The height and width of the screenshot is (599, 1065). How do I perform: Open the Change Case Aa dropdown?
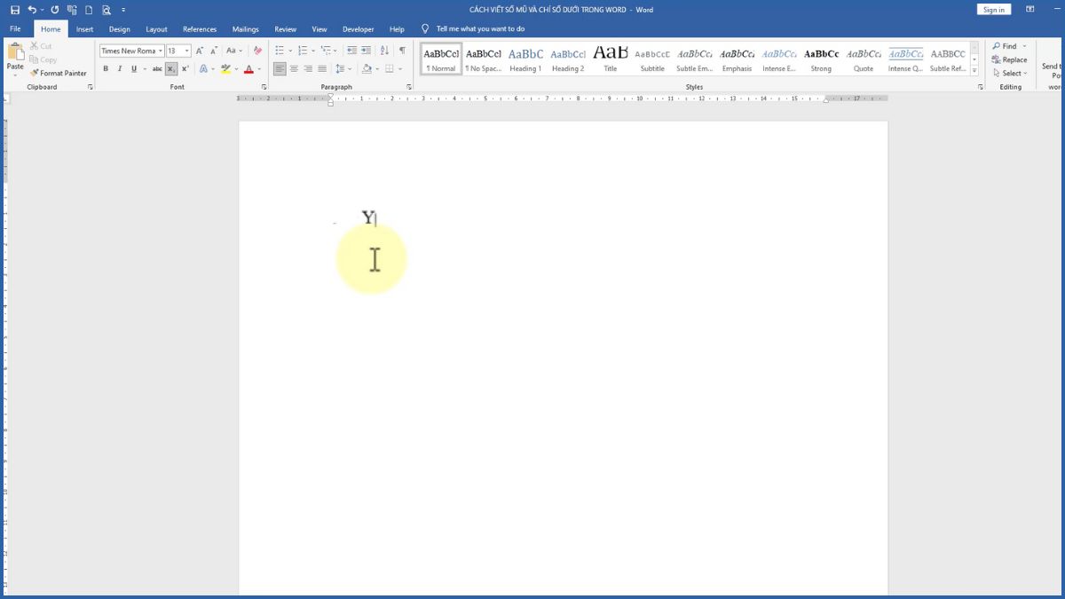coord(234,51)
